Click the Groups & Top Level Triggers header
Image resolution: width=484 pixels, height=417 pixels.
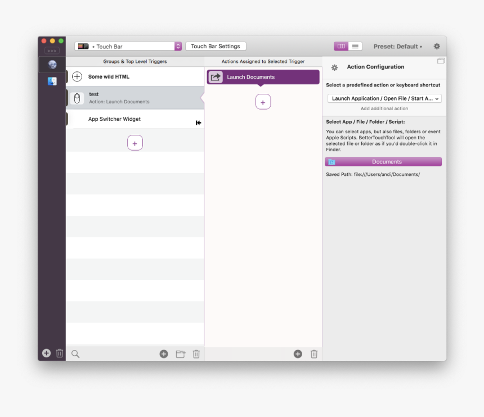135,61
